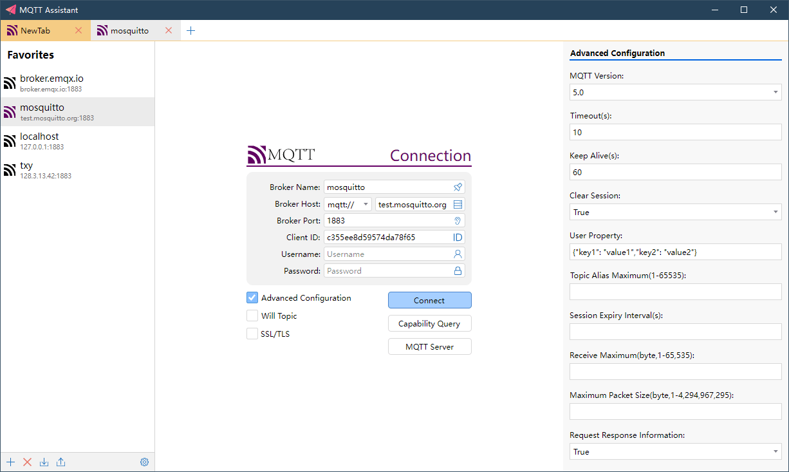Close the NewTab tab

tap(79, 31)
